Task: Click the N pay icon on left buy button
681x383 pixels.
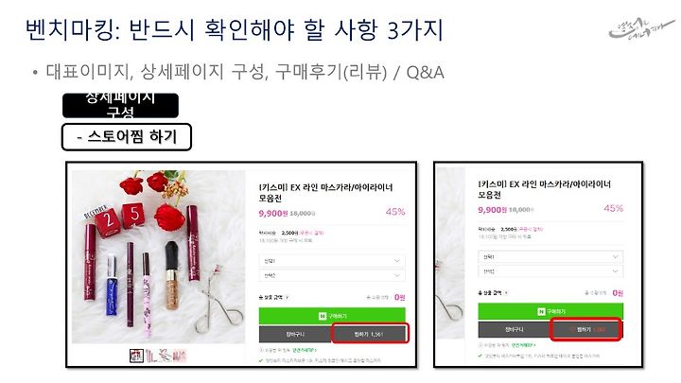Action: click(x=323, y=316)
